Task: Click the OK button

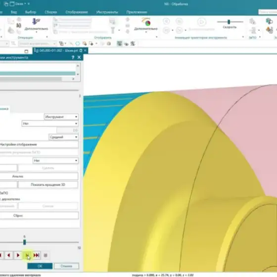Action: click(x=40, y=266)
